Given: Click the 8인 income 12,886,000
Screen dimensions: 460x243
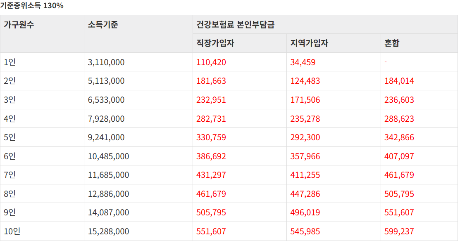Looking at the screenshot, I should pos(108,194).
